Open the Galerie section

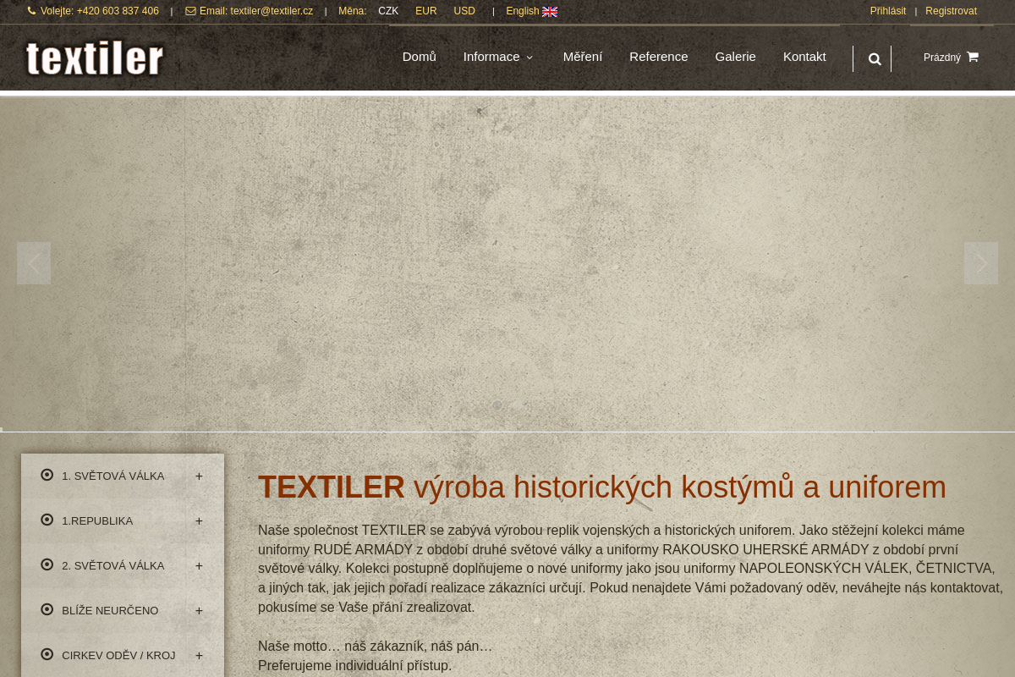point(735,57)
